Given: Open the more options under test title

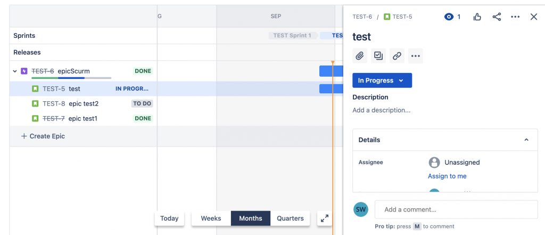Looking at the screenshot, I should pyautogui.click(x=416, y=56).
